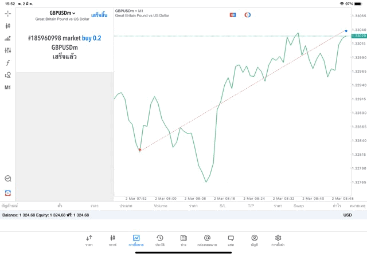Open the objects shapes icon
Screen dimensions: 367x256
click(x=7, y=75)
